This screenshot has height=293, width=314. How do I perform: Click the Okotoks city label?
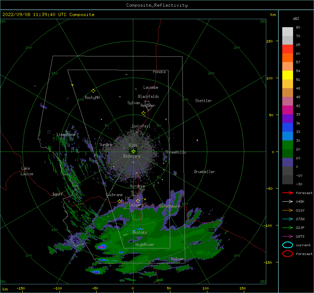tap(139, 232)
